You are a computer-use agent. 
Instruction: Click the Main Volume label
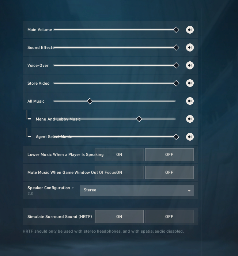[x=40, y=30]
